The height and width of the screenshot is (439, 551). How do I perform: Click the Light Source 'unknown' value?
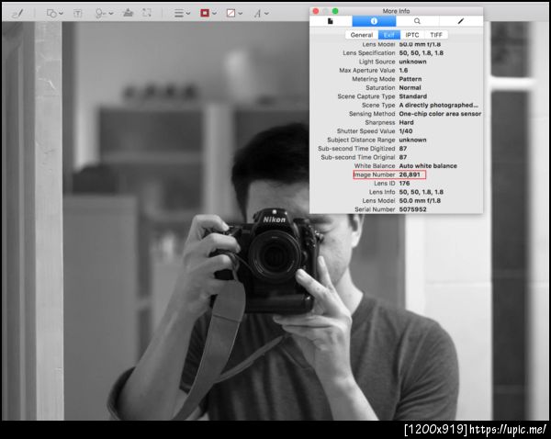pyautogui.click(x=412, y=62)
